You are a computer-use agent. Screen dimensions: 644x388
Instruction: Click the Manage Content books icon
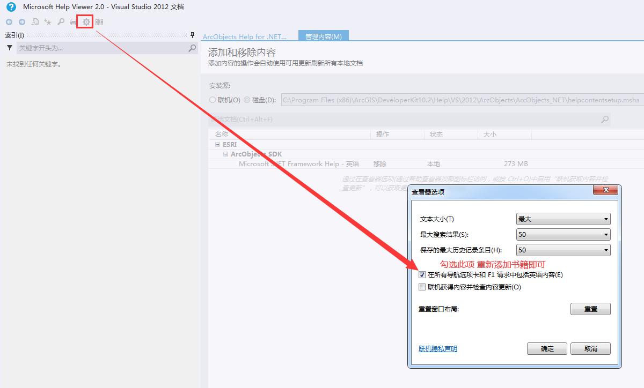(100, 21)
